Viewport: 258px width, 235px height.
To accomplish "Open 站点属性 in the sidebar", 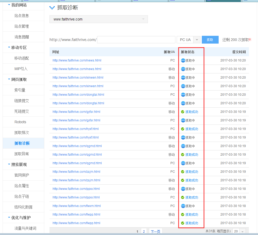I will (x=21, y=186).
